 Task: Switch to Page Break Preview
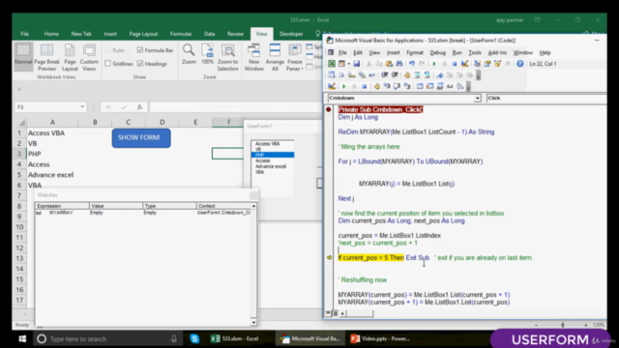[47, 57]
